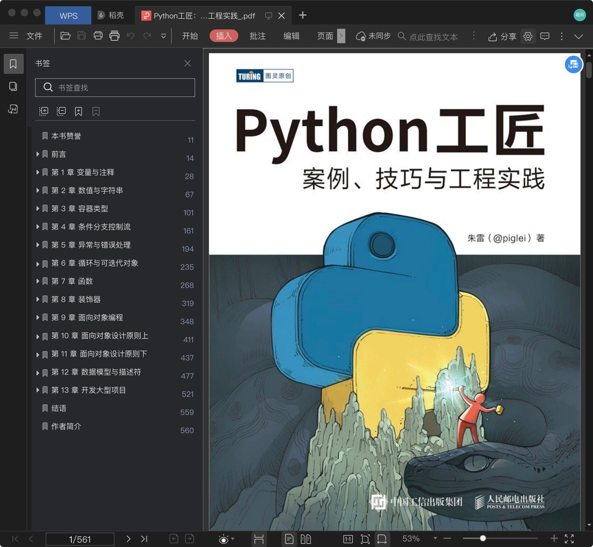Click the 点此查找文本 search field
This screenshot has width=593, height=547.
coord(428,37)
